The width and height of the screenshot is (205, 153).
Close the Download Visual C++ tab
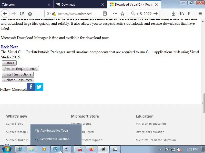156,5
